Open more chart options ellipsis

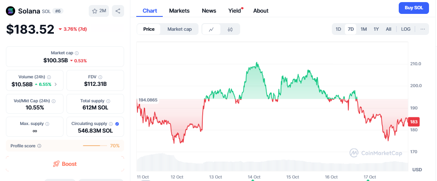pos(423,29)
